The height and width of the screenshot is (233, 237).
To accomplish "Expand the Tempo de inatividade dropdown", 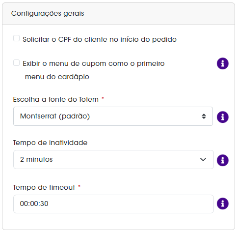I will click(113, 159).
